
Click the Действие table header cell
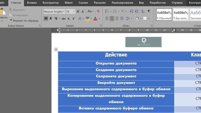click(x=116, y=56)
